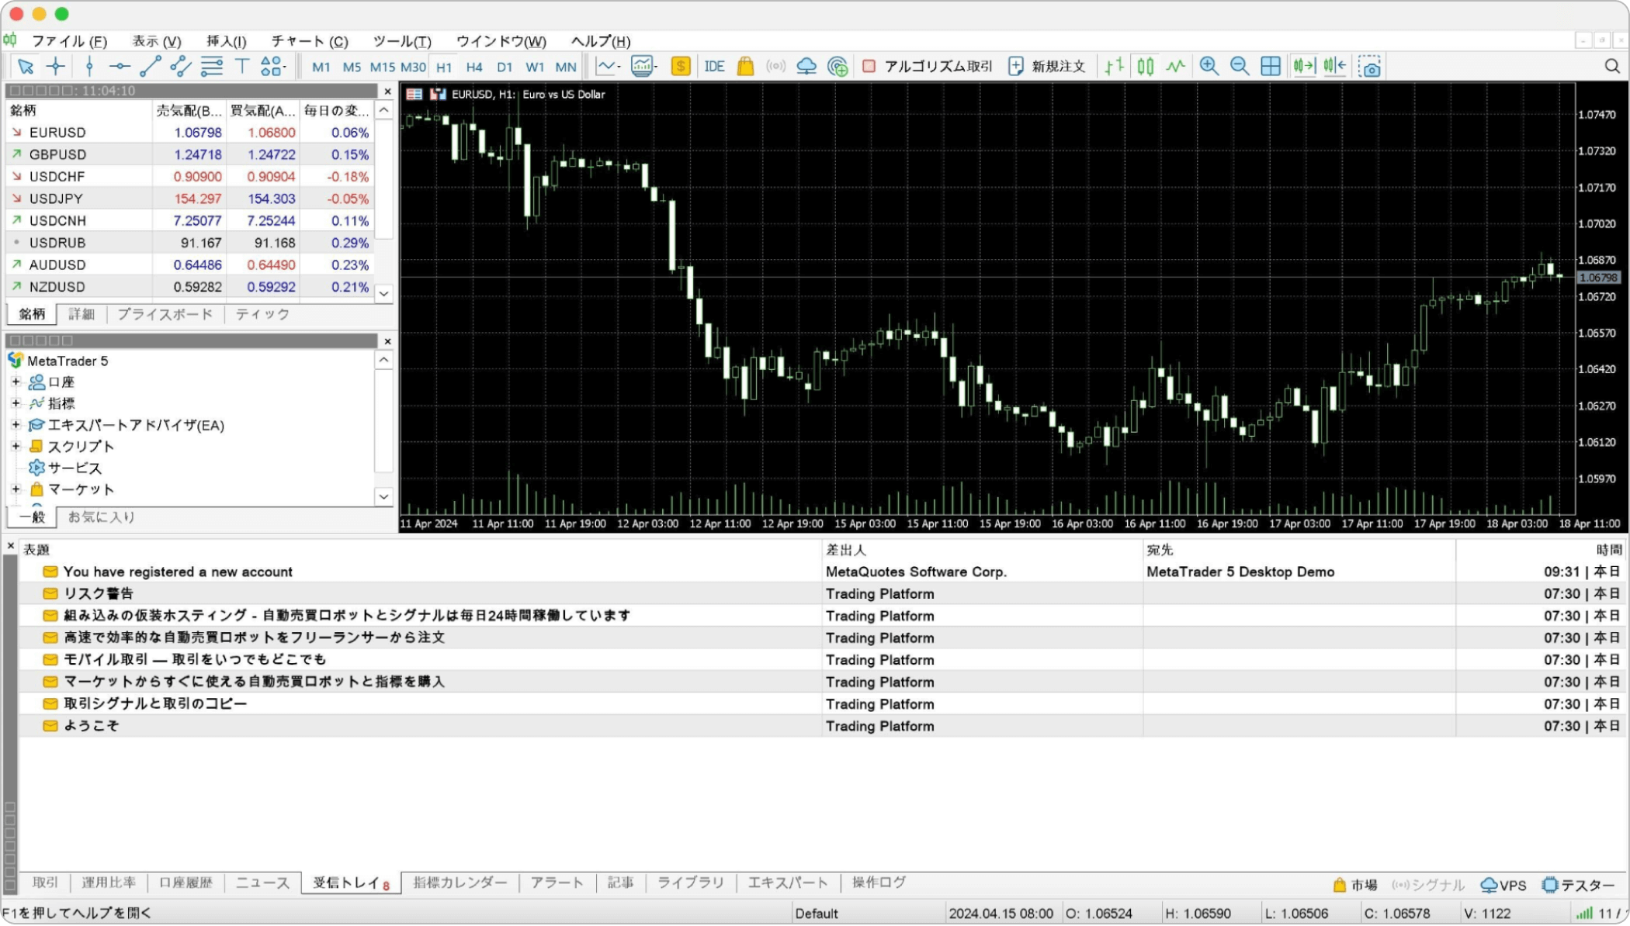Zoom in on the chart
This screenshot has width=1630, height=926.
[x=1209, y=67]
